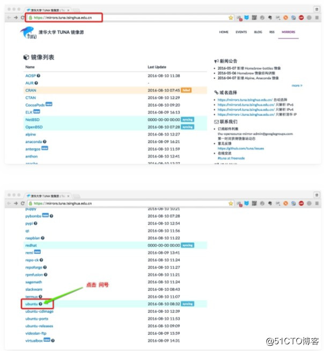Open the qt mirror link
This screenshot has width=324, height=351.
(x=27, y=231)
